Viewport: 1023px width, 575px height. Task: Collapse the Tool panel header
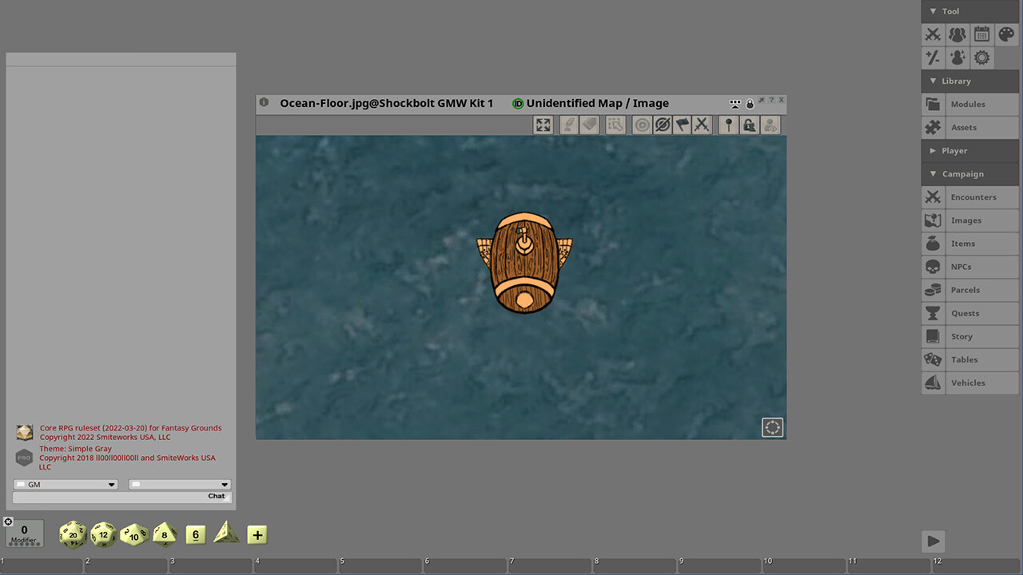(933, 11)
